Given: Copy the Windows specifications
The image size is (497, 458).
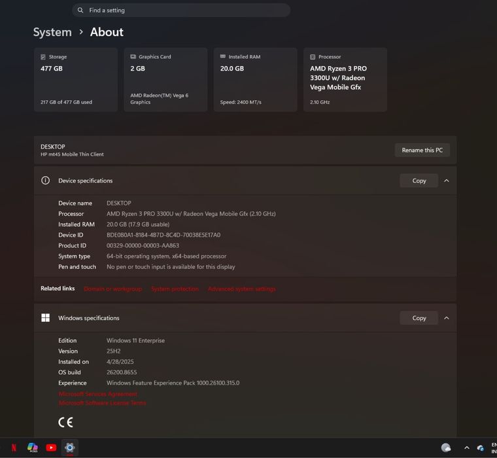Looking at the screenshot, I should [x=419, y=318].
